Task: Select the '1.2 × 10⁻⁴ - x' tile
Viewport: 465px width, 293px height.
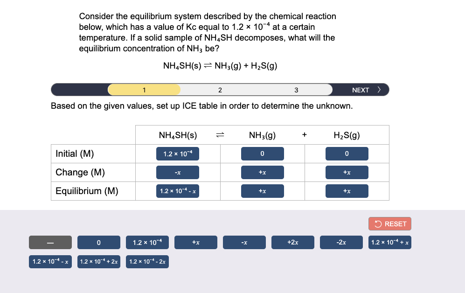Action: click(50, 262)
